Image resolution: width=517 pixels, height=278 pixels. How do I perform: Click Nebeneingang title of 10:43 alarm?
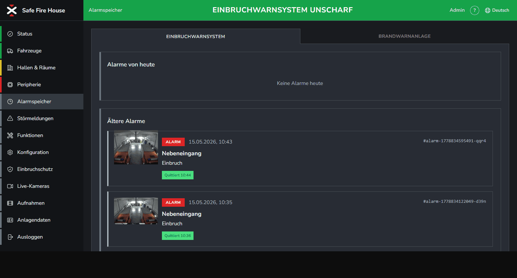click(x=181, y=153)
